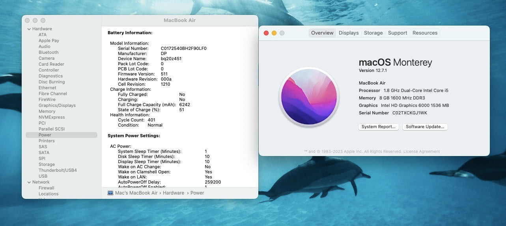Viewport: 506px width, 226px height.
Task: Select the Support tab
Action: pos(397,33)
